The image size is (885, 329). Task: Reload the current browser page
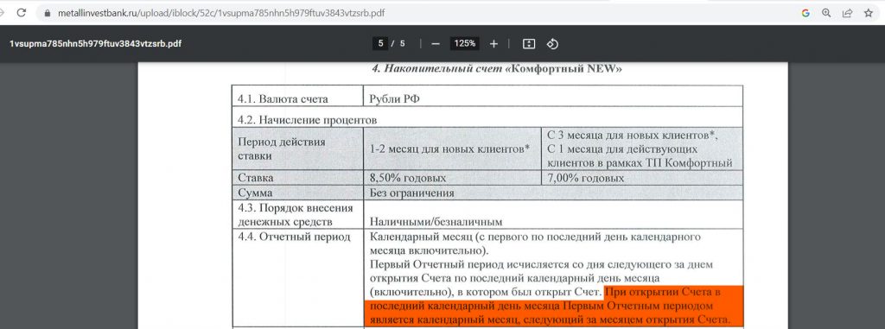point(22,12)
